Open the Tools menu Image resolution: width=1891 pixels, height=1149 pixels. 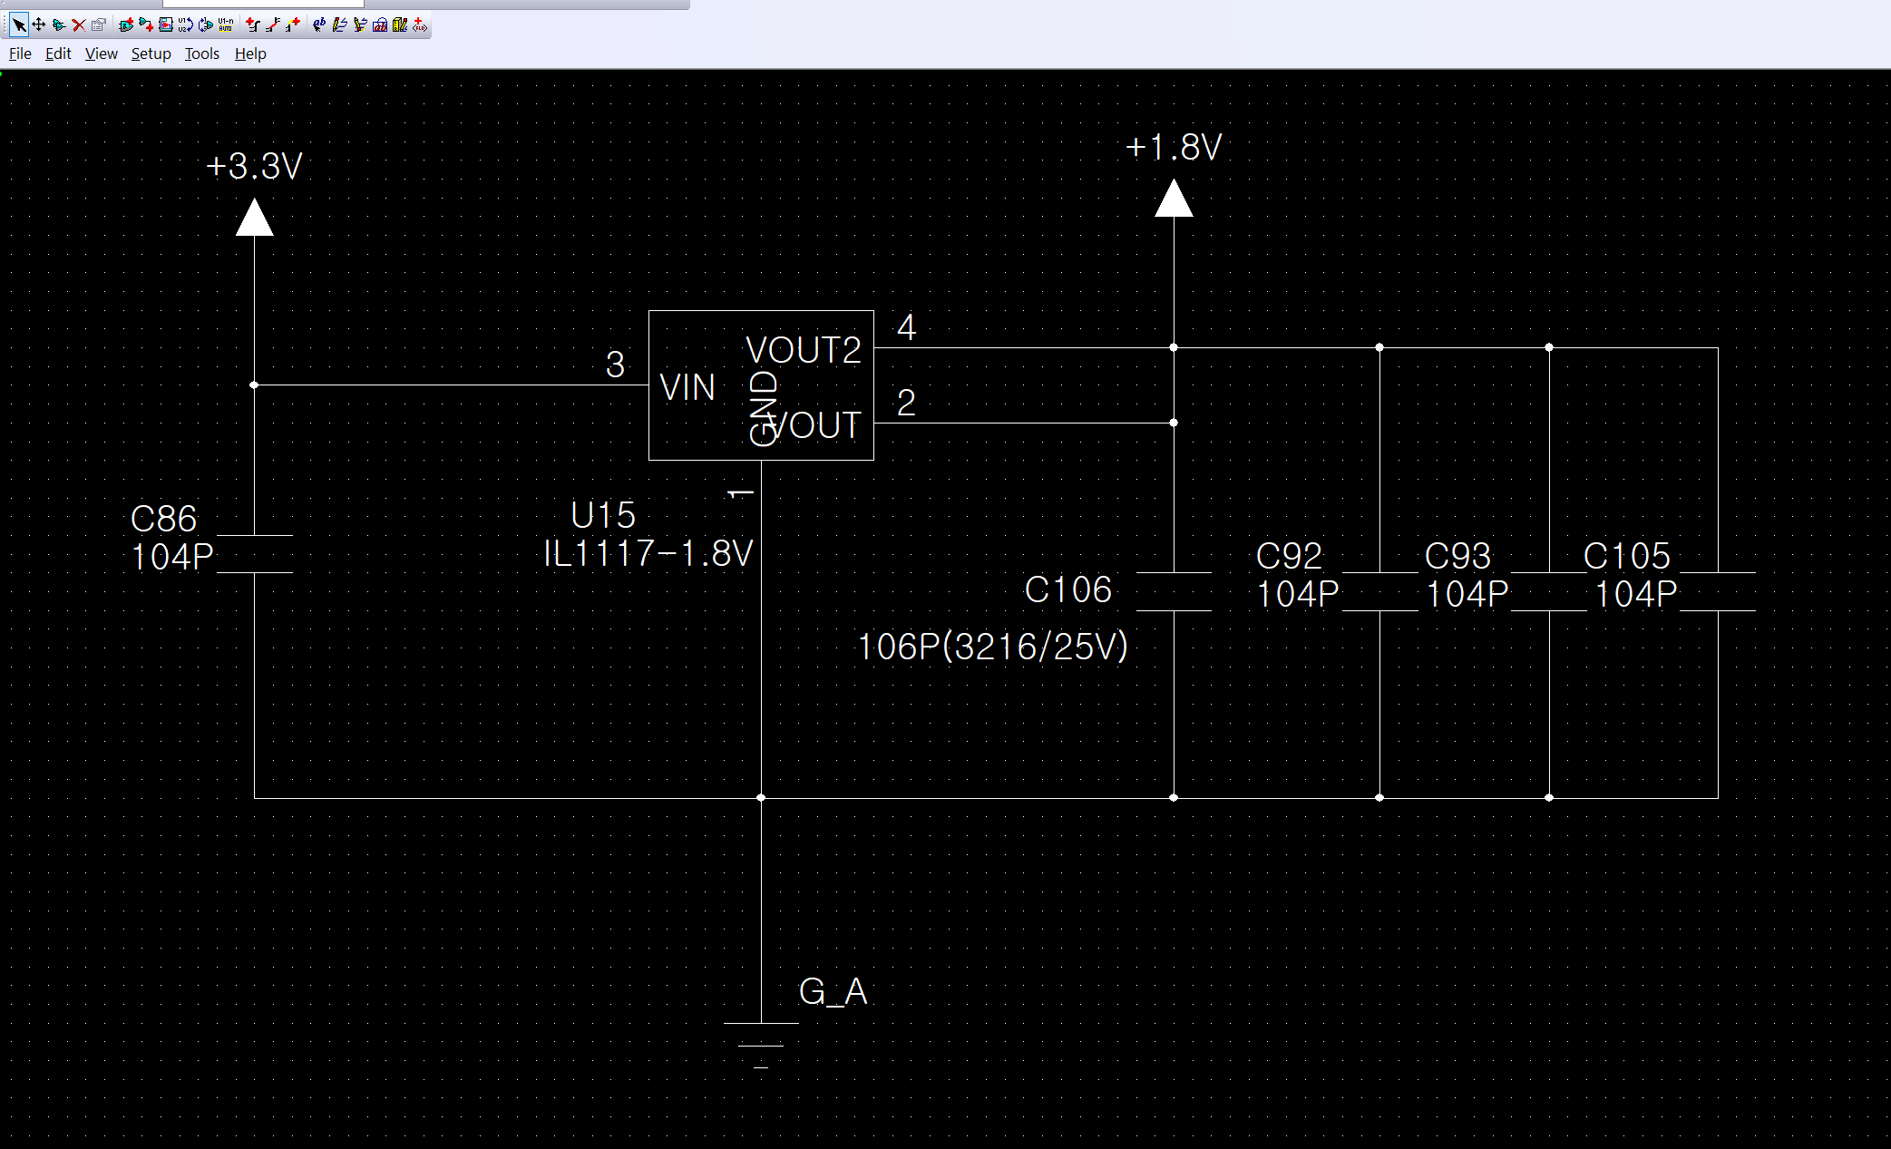[x=201, y=54]
